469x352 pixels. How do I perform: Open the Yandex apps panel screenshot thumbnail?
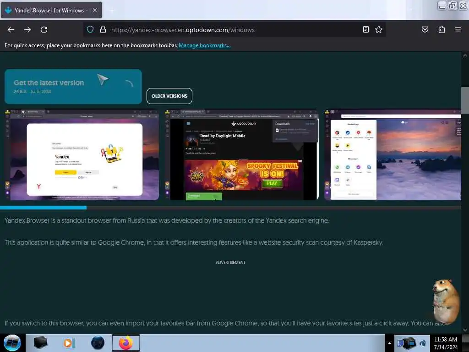393,155
